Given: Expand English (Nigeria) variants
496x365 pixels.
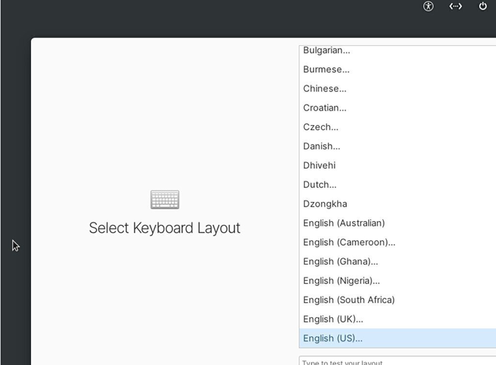Looking at the screenshot, I should pyautogui.click(x=341, y=281).
